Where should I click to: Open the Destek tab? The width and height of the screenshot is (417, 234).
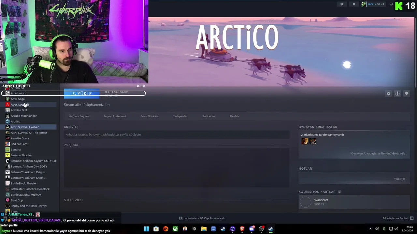point(234,116)
